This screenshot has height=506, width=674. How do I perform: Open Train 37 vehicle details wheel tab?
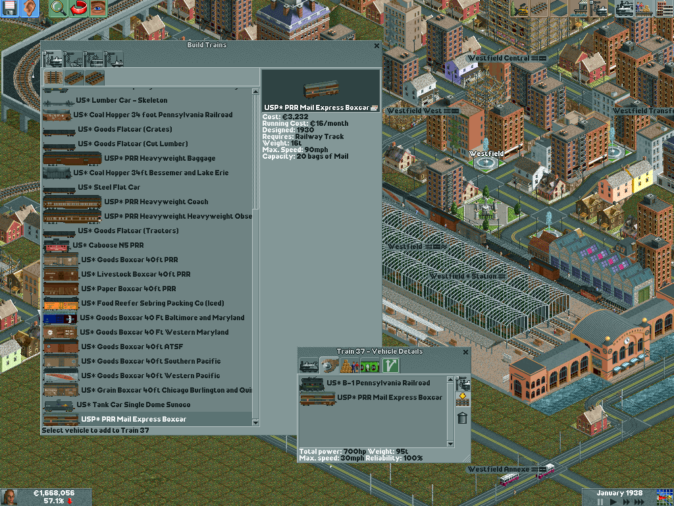[x=329, y=366]
